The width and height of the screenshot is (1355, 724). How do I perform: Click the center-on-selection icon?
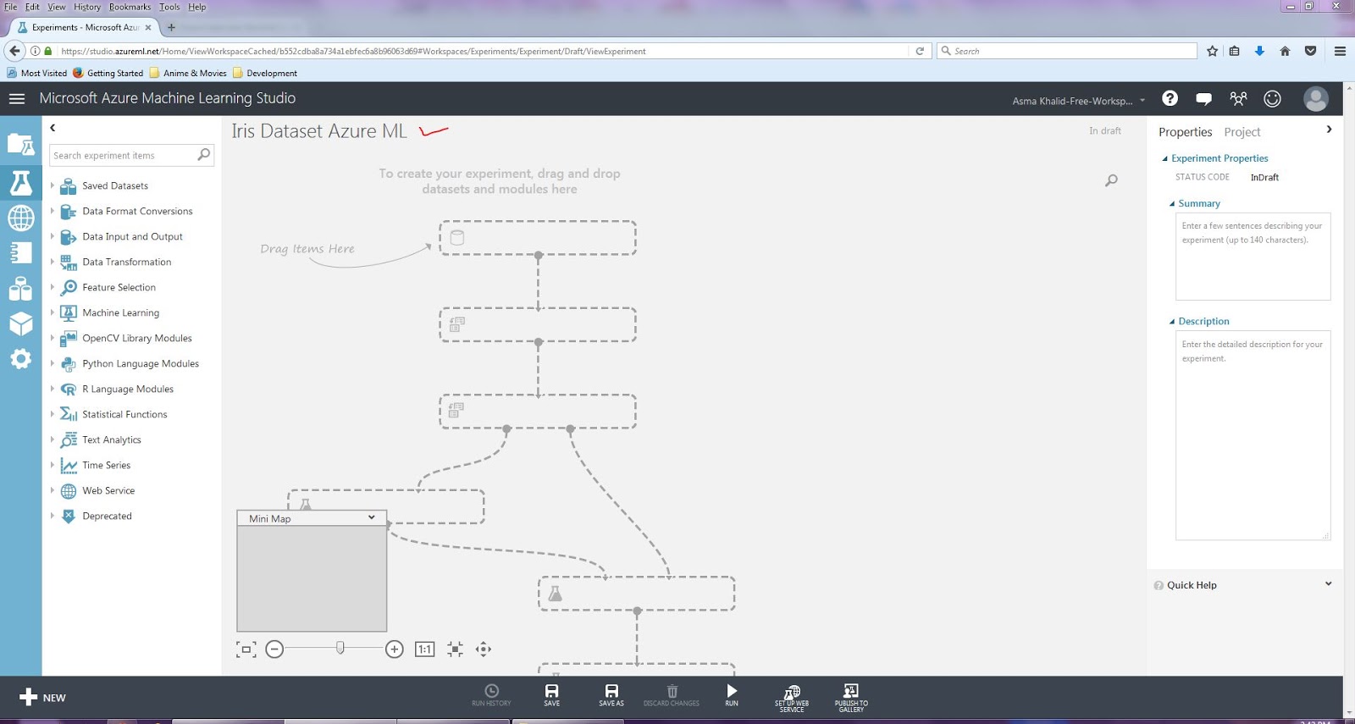455,649
